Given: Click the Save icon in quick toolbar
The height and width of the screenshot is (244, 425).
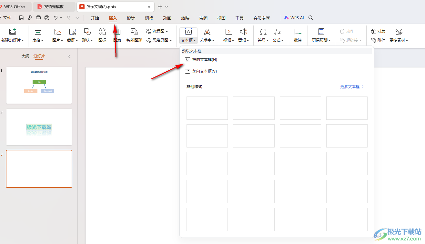Looking at the screenshot, I should 22,18.
